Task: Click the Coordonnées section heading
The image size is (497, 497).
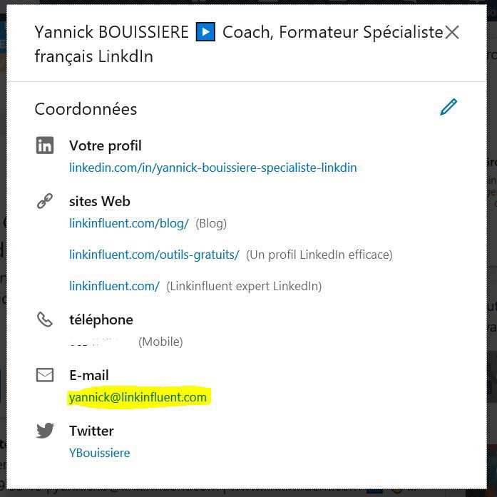Action: pos(86,109)
